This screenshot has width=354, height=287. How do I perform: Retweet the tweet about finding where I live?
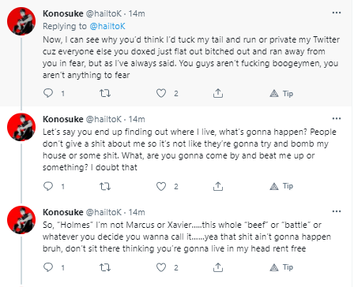[x=105, y=186]
